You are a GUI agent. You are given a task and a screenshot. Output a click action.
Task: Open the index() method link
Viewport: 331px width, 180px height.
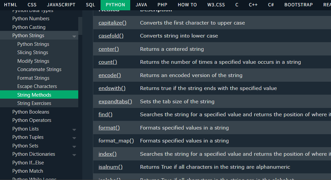point(108,154)
